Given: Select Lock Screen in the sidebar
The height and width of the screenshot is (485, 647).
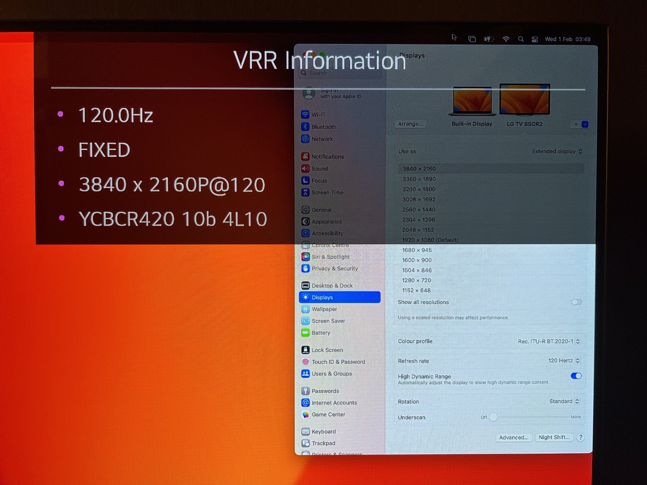Looking at the screenshot, I should click(x=327, y=350).
